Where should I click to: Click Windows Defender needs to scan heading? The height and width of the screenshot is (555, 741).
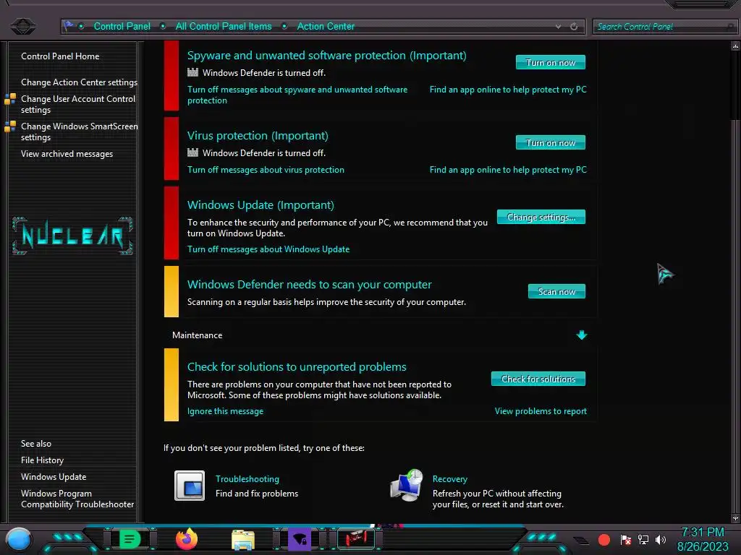coord(309,285)
